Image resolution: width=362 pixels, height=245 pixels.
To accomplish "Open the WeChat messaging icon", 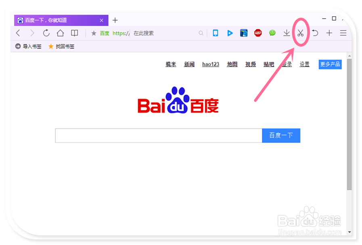I will click(272, 33).
